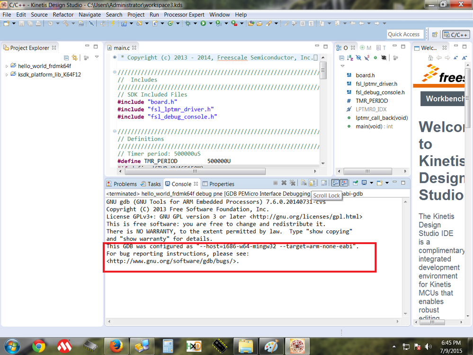Screen dimensions: 473x355
Task: Open the Refactor menu
Action: [x=63, y=15]
